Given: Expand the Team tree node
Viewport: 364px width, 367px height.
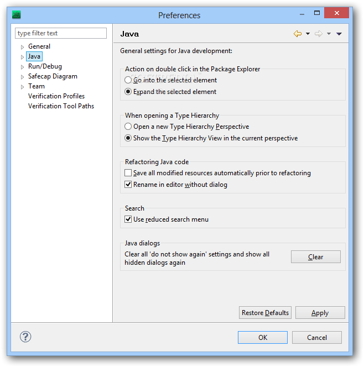Looking at the screenshot, I should [x=22, y=87].
